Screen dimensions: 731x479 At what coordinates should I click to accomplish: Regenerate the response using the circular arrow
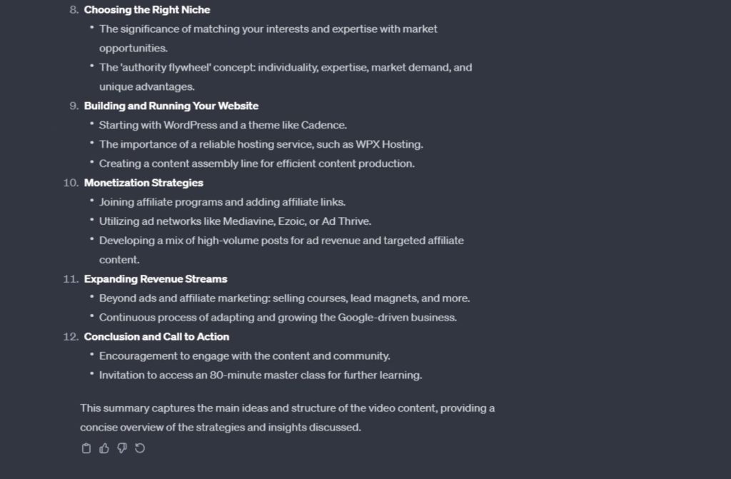140,448
